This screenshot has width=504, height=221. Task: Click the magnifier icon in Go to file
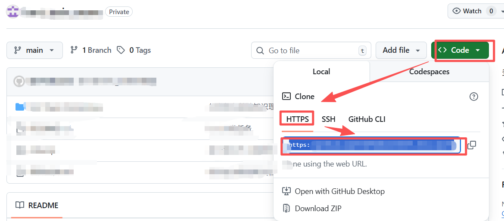click(260, 51)
